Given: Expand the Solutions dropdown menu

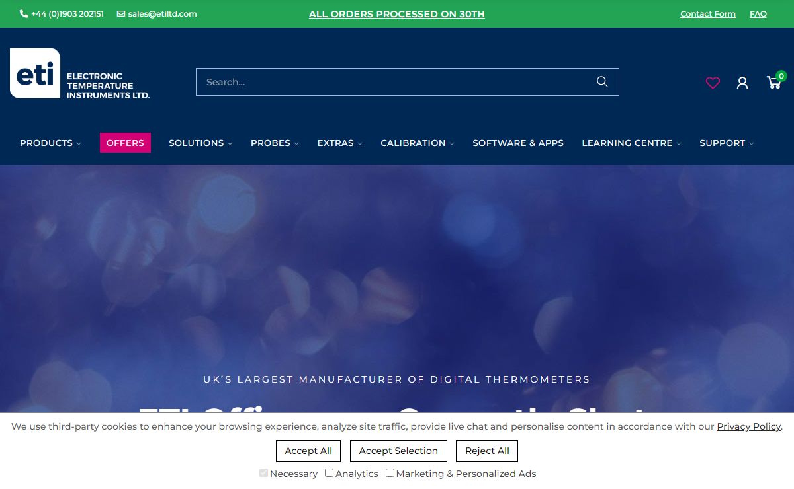Looking at the screenshot, I should point(200,143).
